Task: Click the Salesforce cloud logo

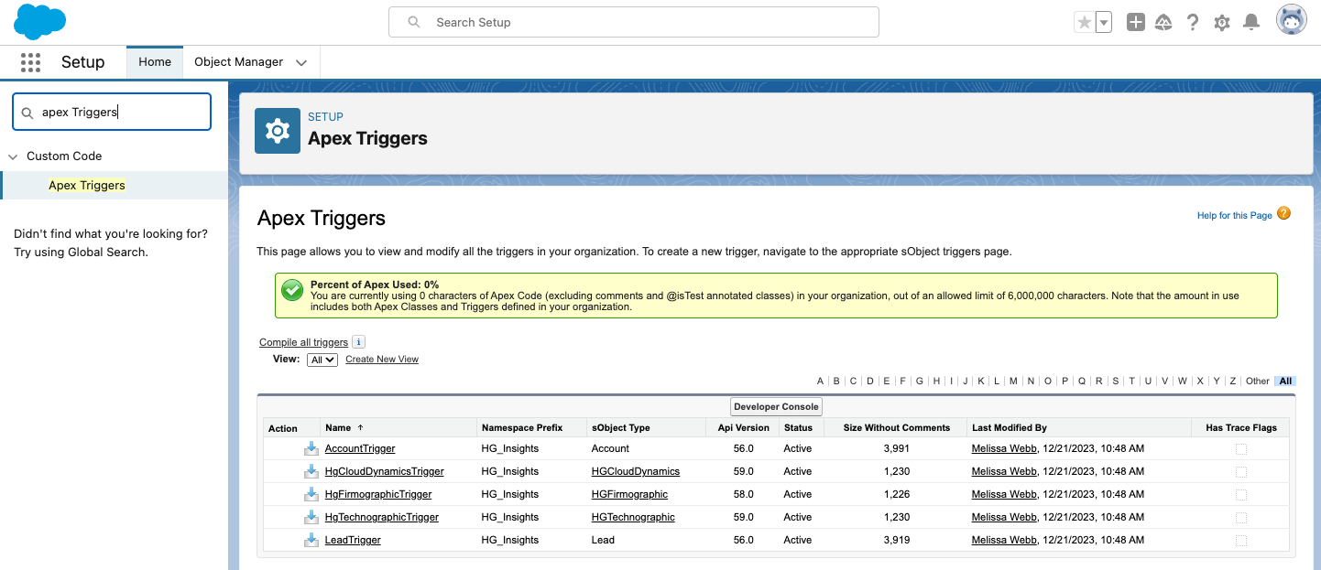Action: click(39, 22)
